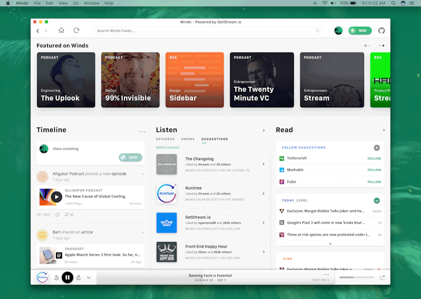Open the Go menu
The height and width of the screenshot is (299, 421).
pyautogui.click(x=76, y=3)
